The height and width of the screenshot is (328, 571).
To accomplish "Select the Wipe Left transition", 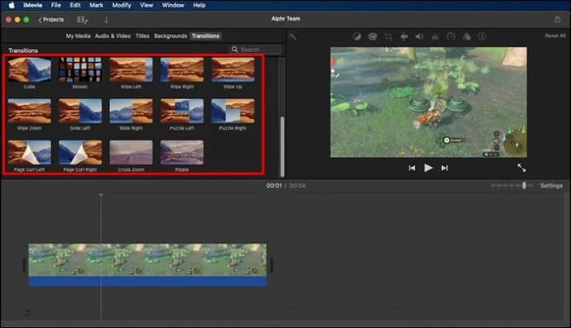I will [x=131, y=70].
